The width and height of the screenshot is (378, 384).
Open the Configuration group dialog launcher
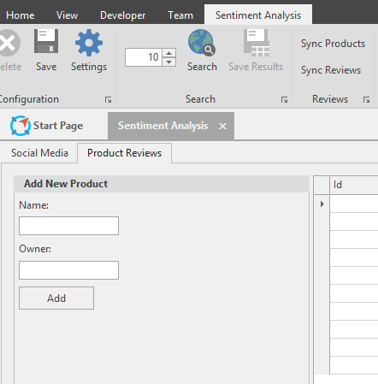[x=108, y=99]
